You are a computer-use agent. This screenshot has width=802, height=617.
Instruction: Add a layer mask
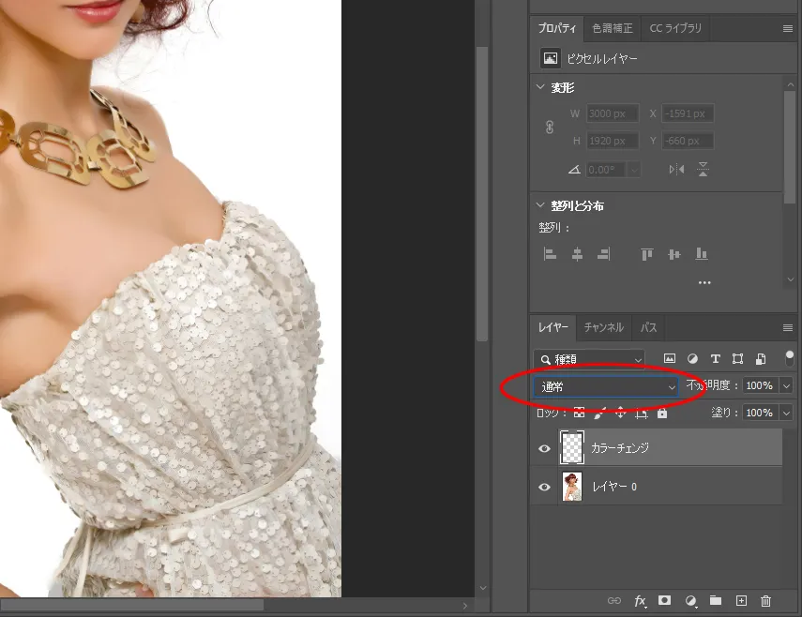665,601
